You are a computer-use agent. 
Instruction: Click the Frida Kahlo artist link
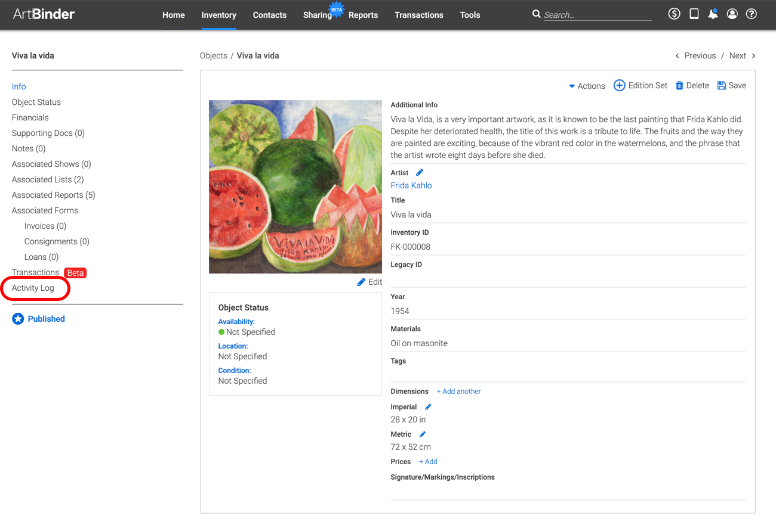(411, 185)
